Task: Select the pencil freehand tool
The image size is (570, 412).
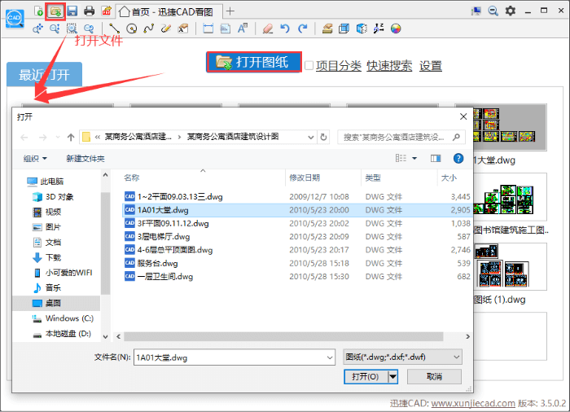Action: point(166,28)
